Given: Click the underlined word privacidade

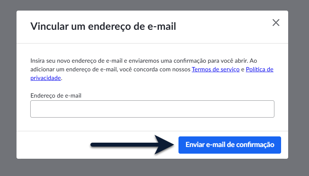Looking at the screenshot, I should (x=46, y=78).
